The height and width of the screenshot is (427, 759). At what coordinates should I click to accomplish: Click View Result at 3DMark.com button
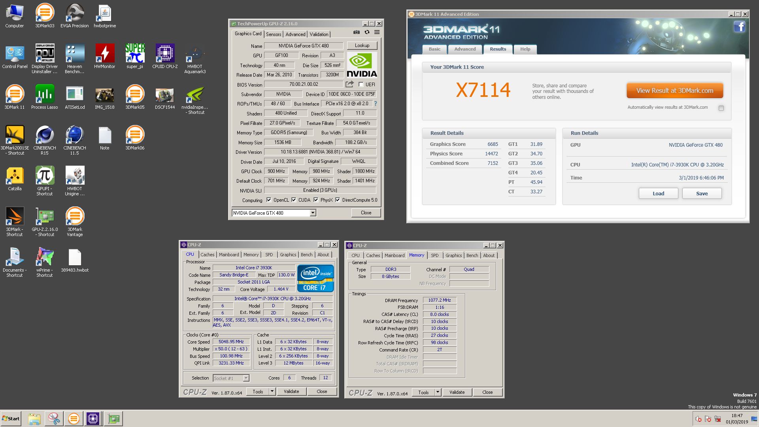pos(675,91)
